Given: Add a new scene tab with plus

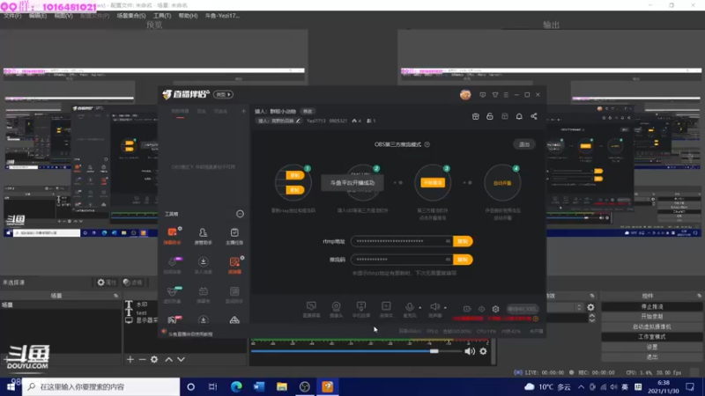Looking at the screenshot, I should tap(244, 111).
